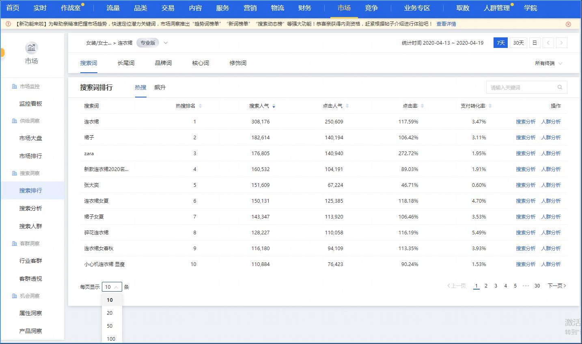Open 产品洞察 in sidebar

(31, 331)
